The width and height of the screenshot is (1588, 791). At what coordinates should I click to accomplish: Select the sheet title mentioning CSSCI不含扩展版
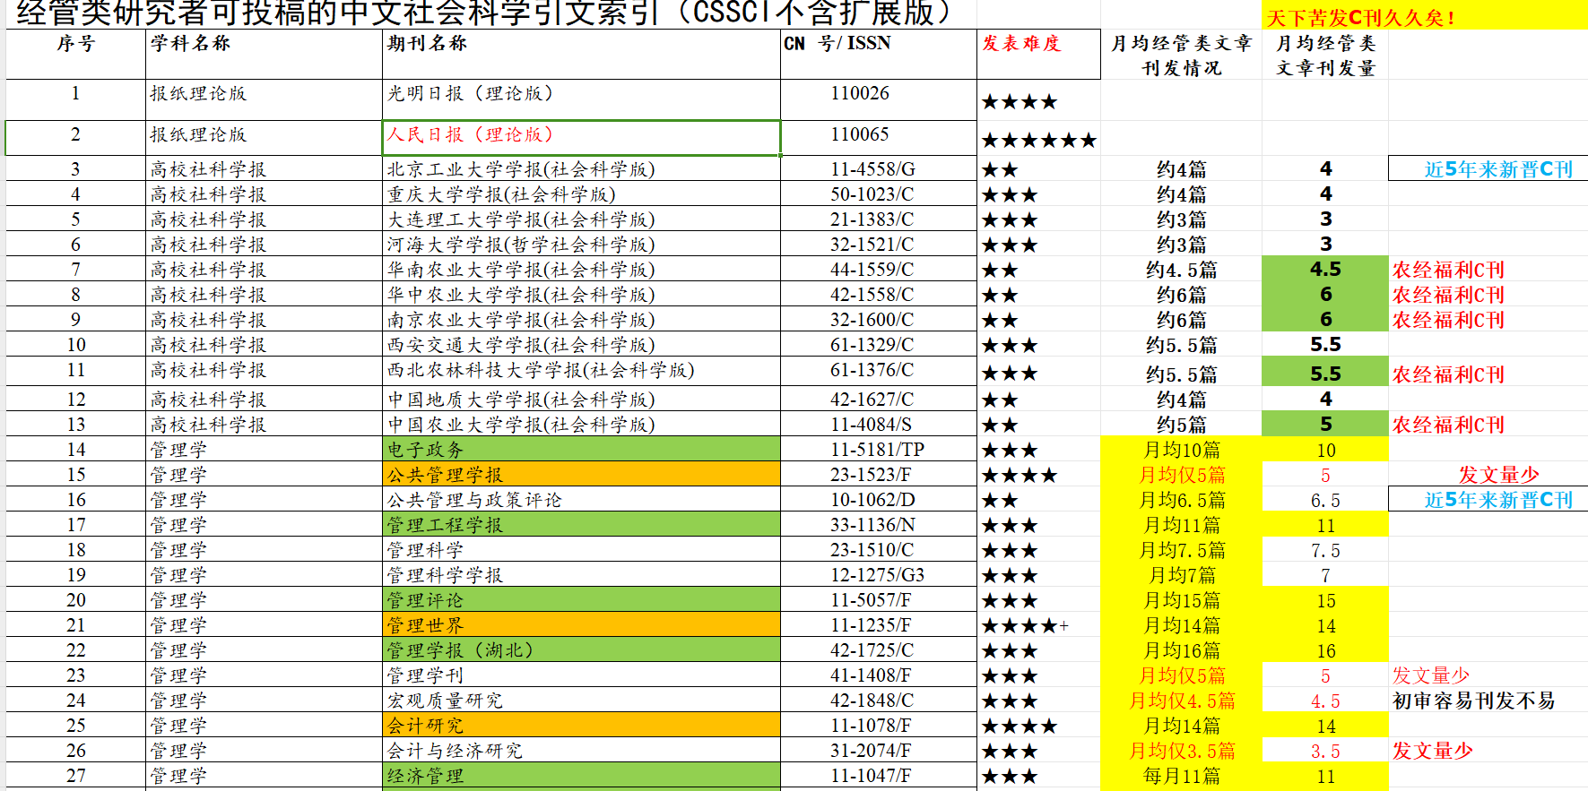484,13
